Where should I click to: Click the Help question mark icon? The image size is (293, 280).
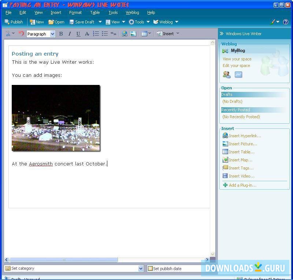tap(286, 22)
